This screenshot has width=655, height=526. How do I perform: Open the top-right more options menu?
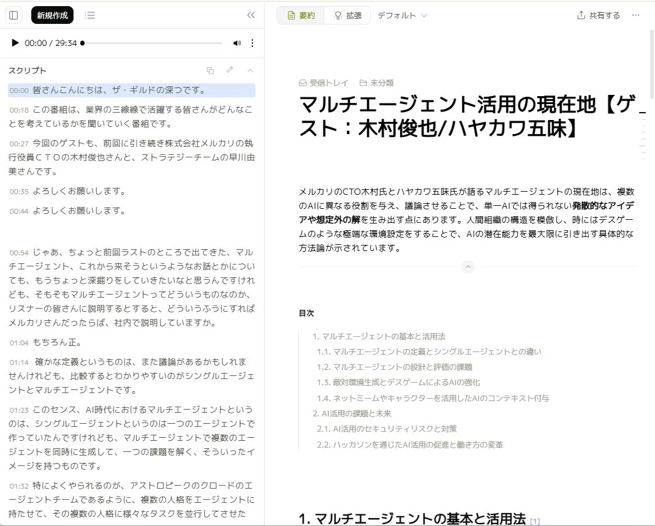pyautogui.click(x=635, y=15)
